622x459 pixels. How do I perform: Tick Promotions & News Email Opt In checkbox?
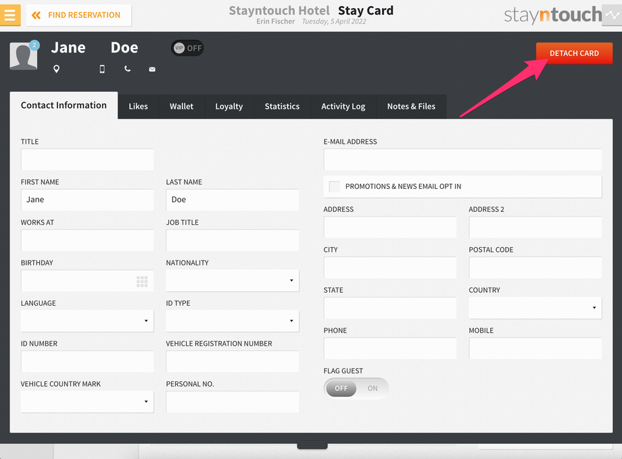(335, 186)
